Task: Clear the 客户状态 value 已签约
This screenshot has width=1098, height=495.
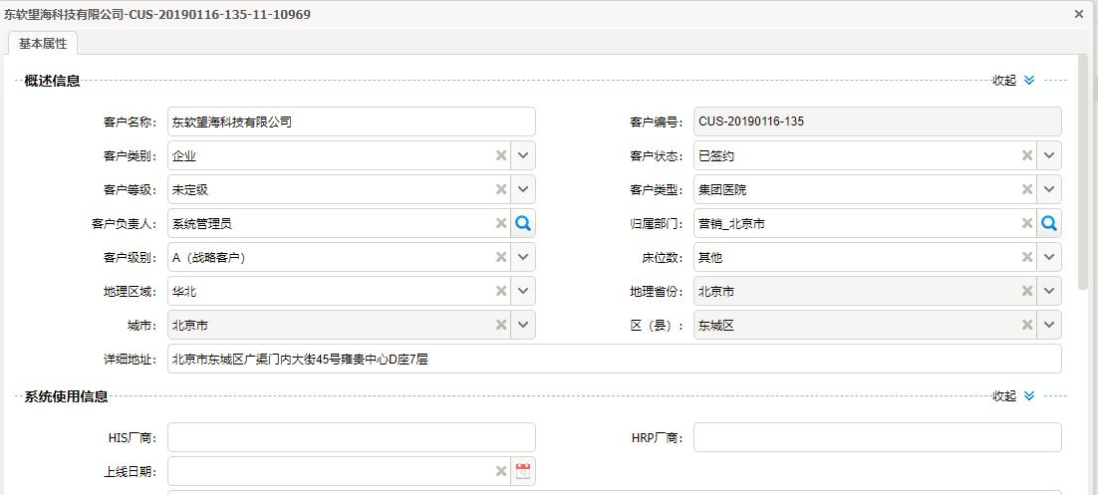Action: 1026,155
